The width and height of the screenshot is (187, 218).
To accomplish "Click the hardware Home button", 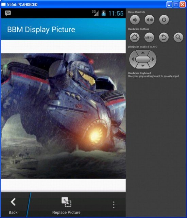I will tap(135, 37).
